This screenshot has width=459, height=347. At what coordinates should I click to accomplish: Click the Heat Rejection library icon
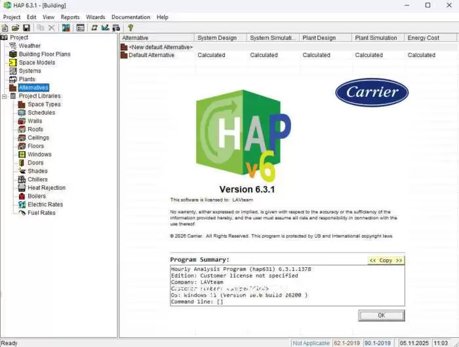(x=22, y=188)
